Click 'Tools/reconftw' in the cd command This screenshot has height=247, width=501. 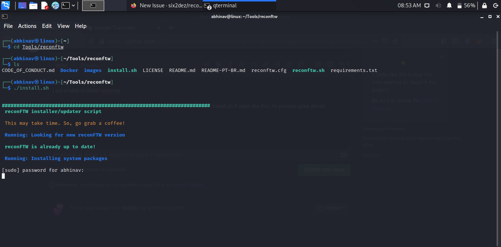coord(43,47)
